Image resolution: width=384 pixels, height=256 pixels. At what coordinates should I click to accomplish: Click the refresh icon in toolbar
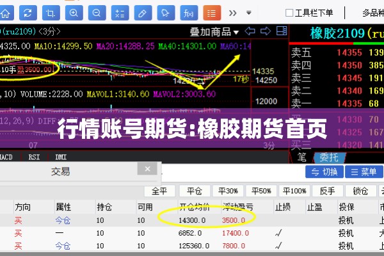click(x=28, y=13)
